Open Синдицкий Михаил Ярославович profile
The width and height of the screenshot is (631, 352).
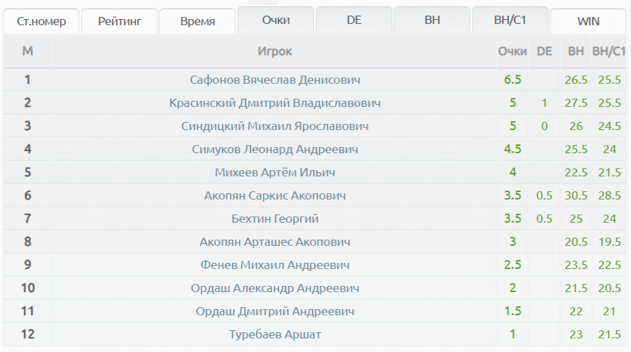[x=275, y=126]
